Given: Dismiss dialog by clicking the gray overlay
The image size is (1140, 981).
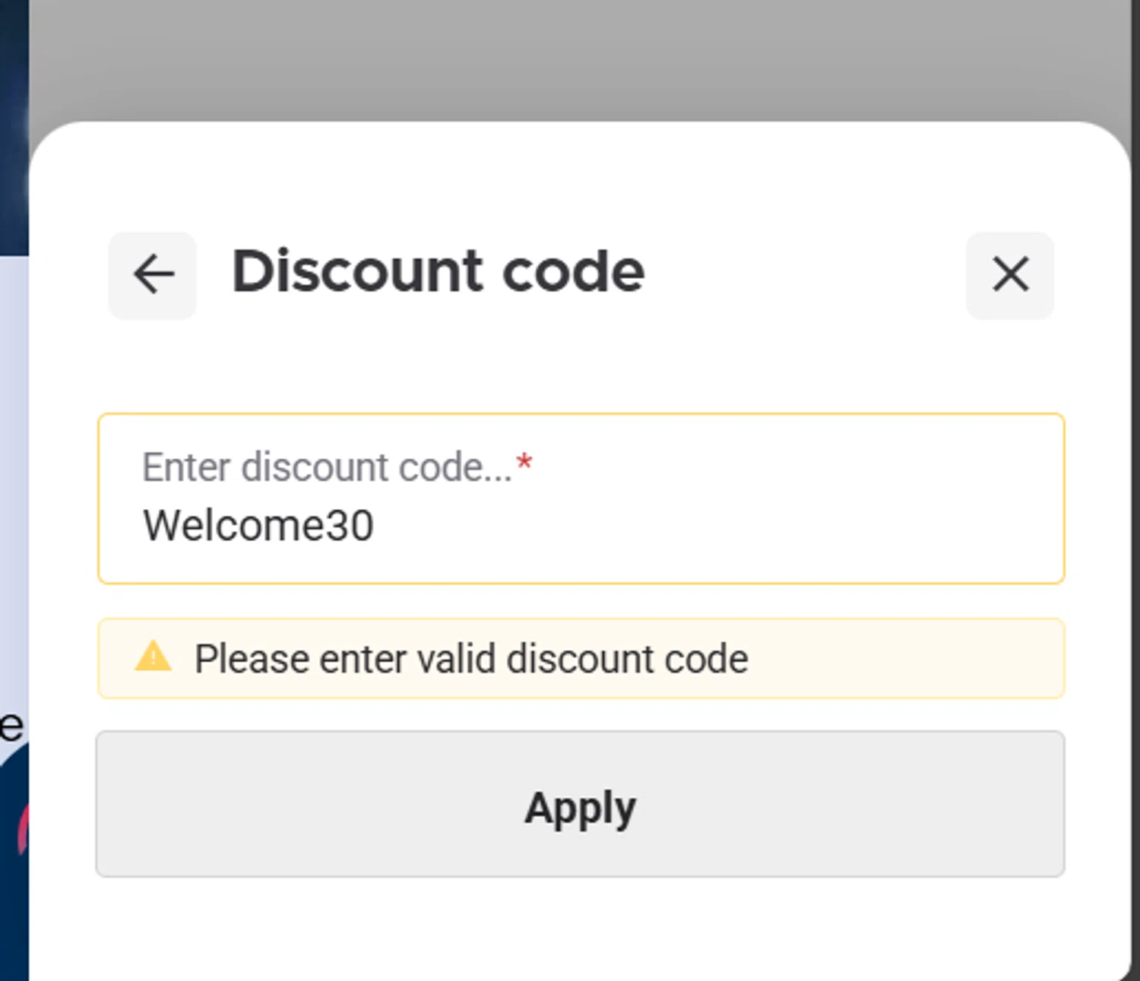Looking at the screenshot, I should (x=578, y=61).
